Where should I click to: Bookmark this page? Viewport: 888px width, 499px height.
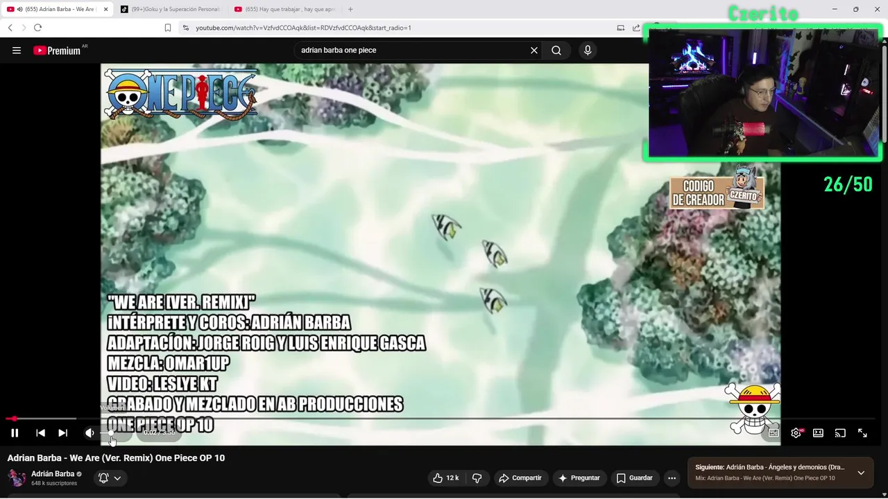[168, 28]
